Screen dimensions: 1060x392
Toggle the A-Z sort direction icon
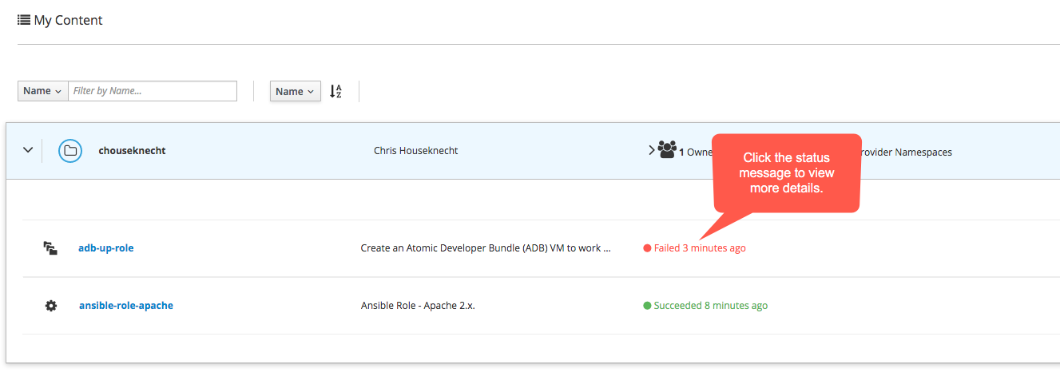click(x=336, y=91)
